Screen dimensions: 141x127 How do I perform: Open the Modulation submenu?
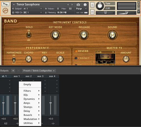[30, 119]
